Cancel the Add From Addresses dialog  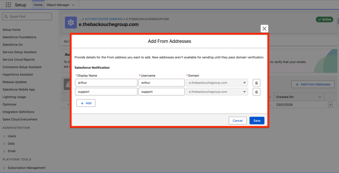click(237, 121)
